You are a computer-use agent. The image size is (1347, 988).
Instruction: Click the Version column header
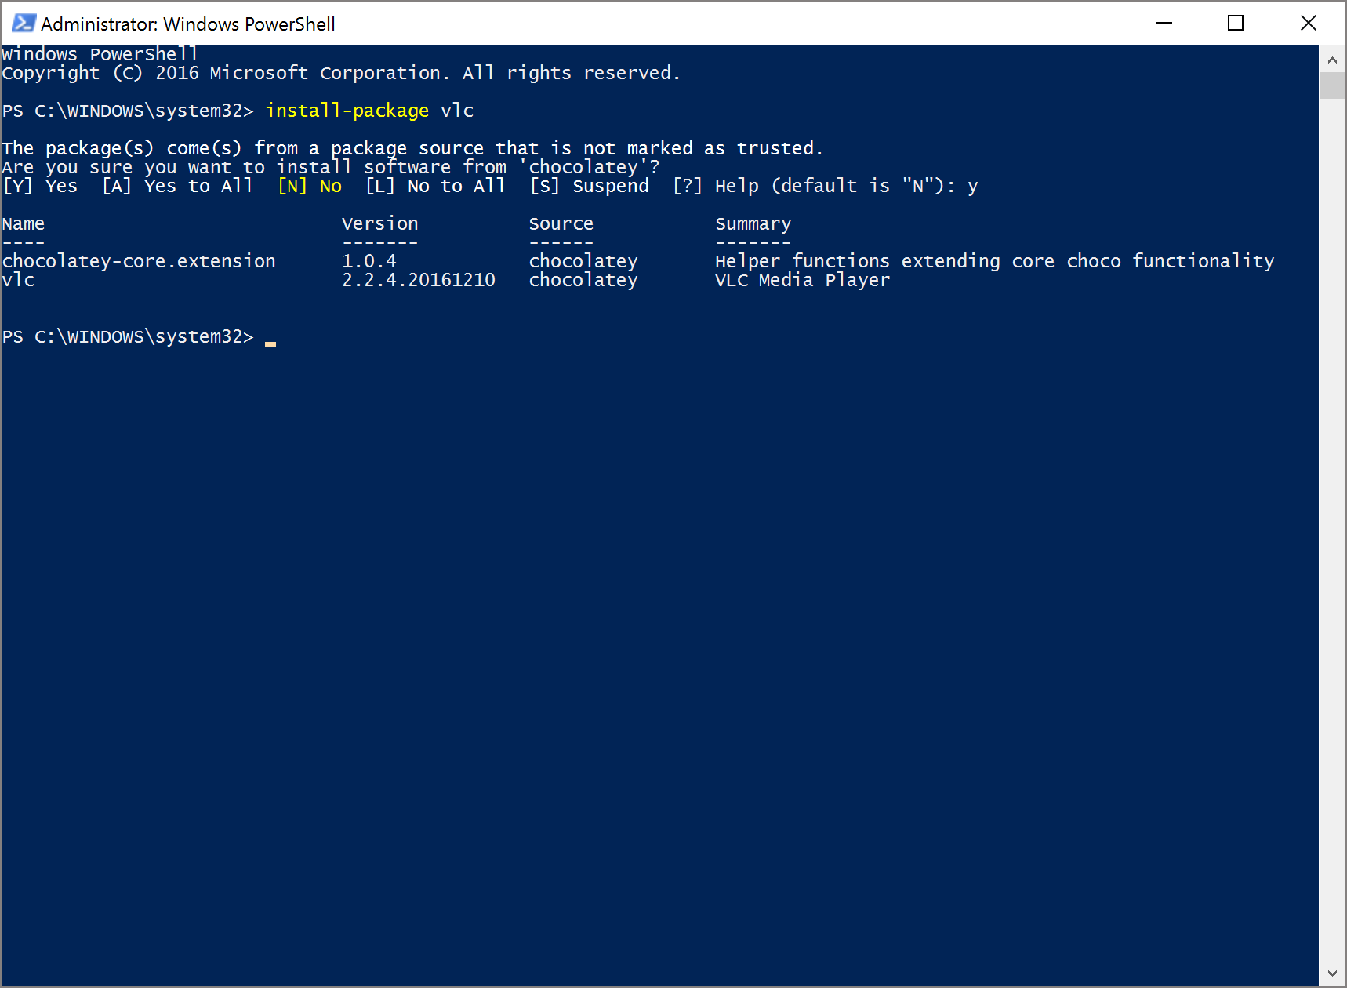[x=380, y=223]
